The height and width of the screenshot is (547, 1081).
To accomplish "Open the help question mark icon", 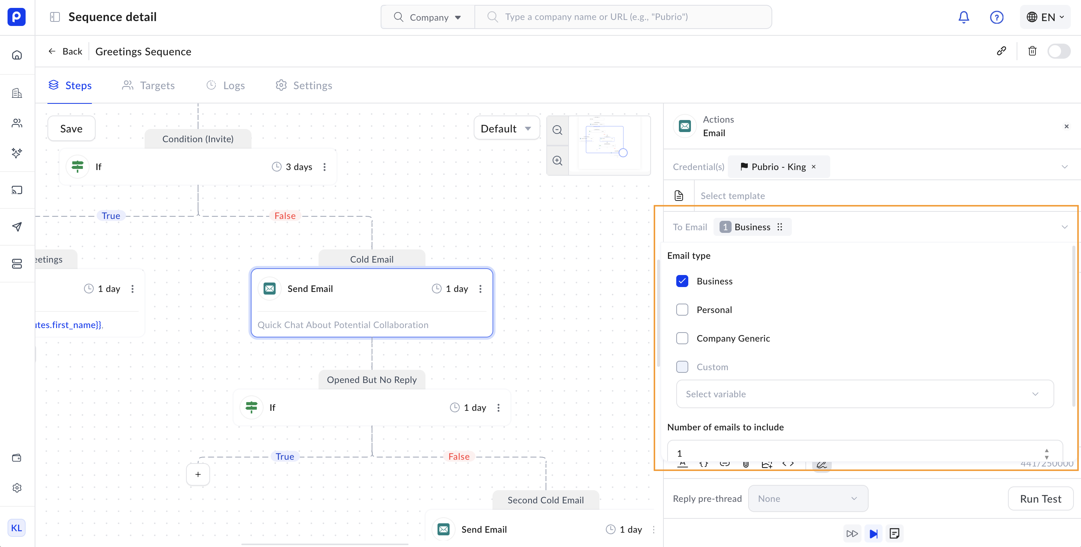I will 996,17.
